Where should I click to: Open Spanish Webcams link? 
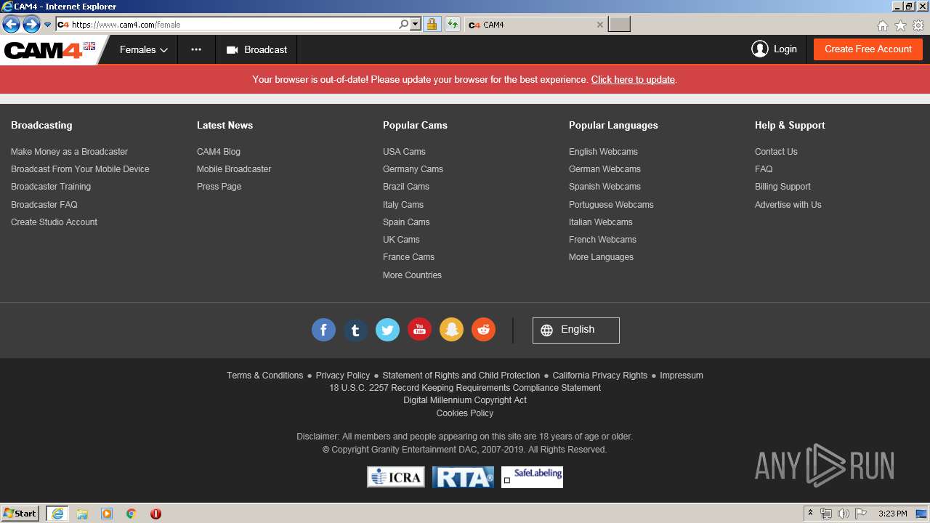[604, 187]
